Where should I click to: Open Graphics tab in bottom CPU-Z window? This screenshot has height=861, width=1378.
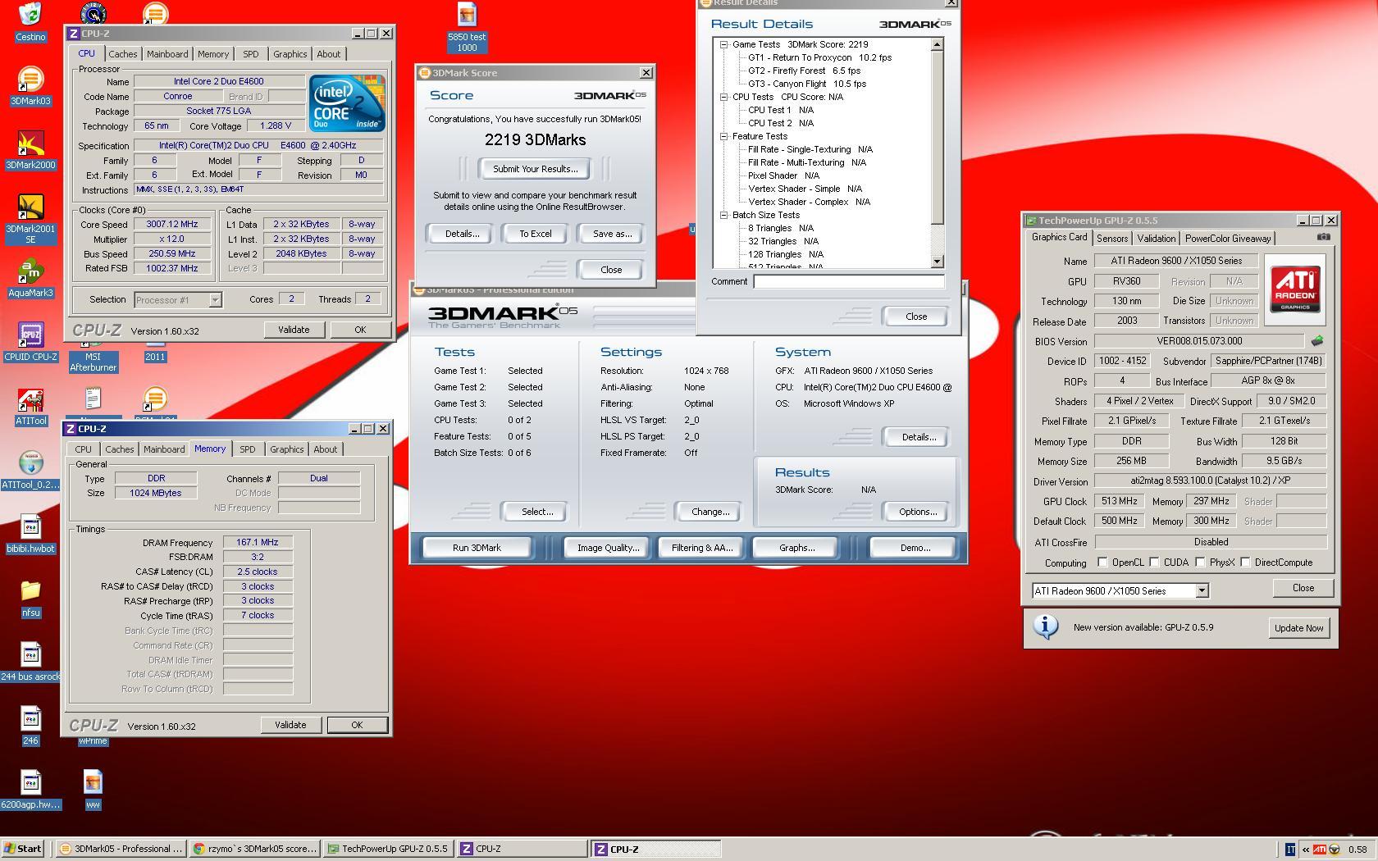(286, 449)
